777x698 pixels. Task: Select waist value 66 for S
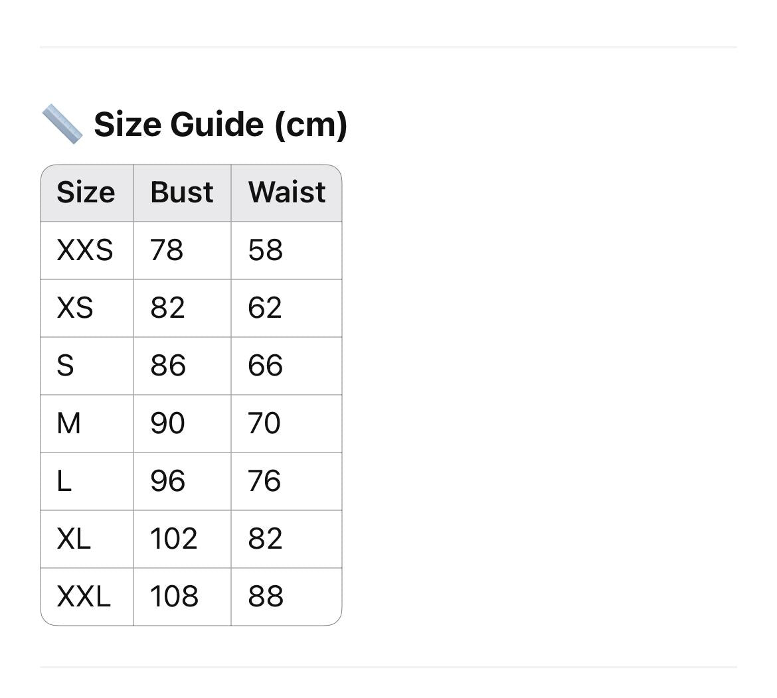click(x=286, y=366)
